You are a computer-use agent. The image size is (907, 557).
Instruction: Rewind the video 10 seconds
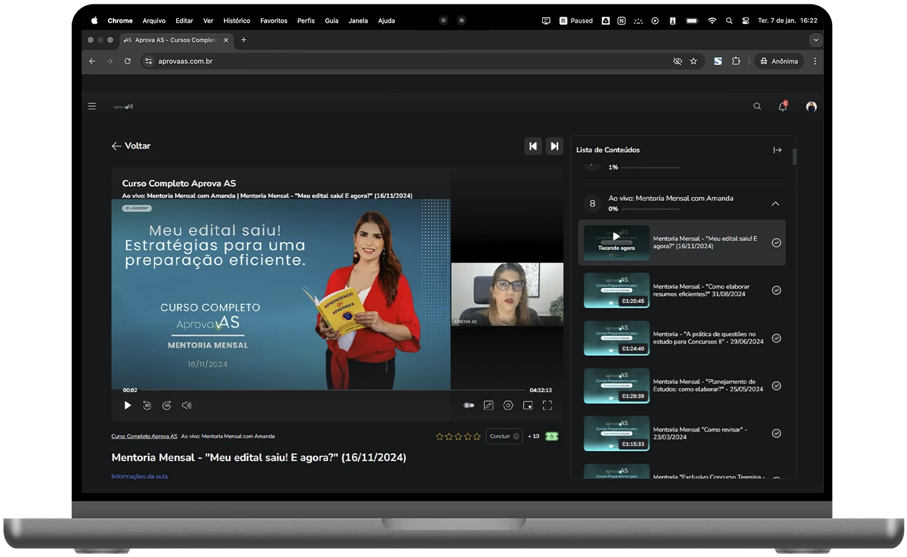pyautogui.click(x=147, y=405)
